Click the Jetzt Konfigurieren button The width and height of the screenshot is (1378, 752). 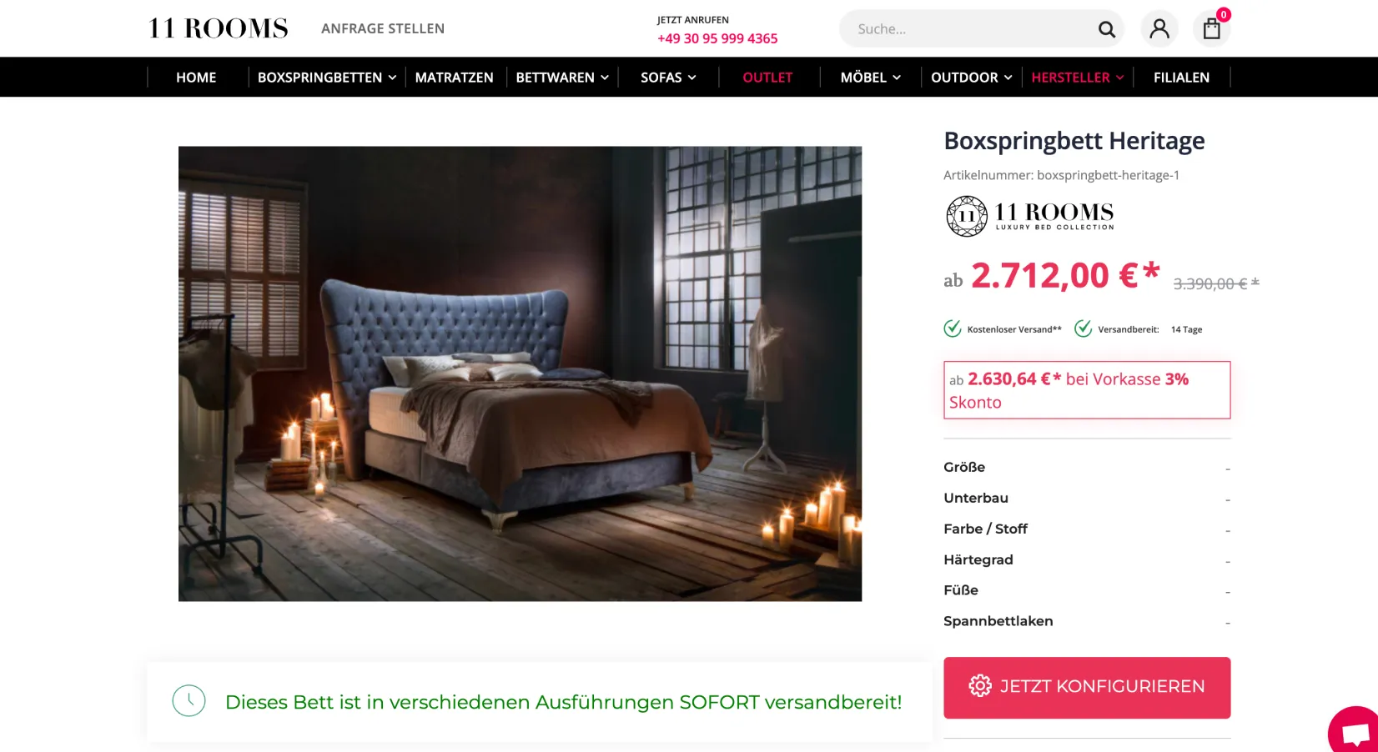pyautogui.click(x=1087, y=688)
